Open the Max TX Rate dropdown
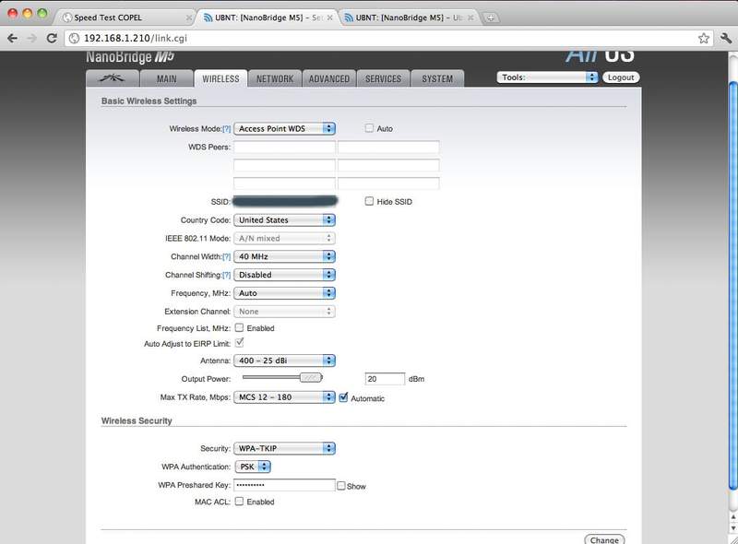Image resolution: width=738 pixels, height=544 pixels. [284, 397]
